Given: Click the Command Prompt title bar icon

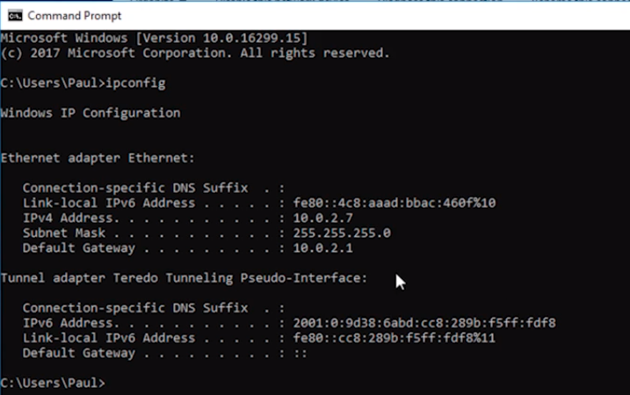Looking at the screenshot, I should (15, 16).
